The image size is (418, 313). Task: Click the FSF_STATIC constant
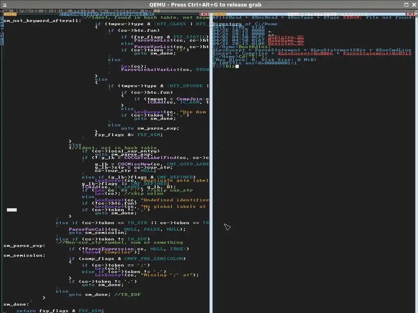(189, 37)
